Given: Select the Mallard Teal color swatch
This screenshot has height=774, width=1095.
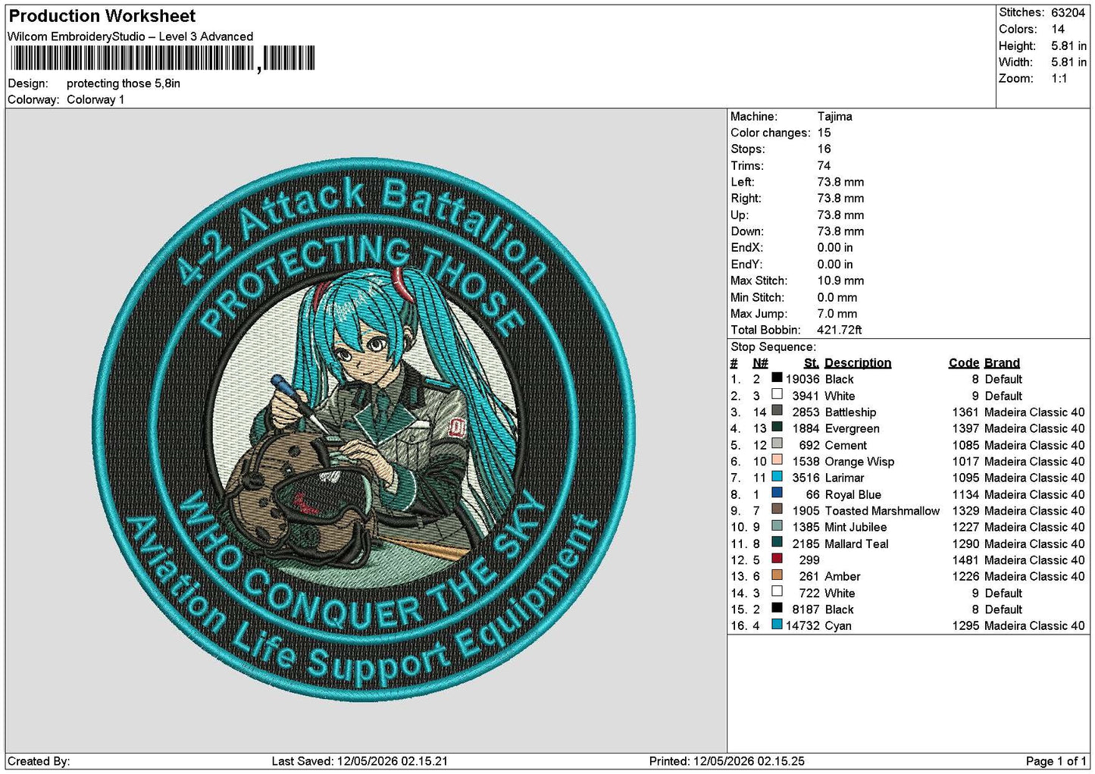Looking at the screenshot, I should pyautogui.click(x=777, y=542).
